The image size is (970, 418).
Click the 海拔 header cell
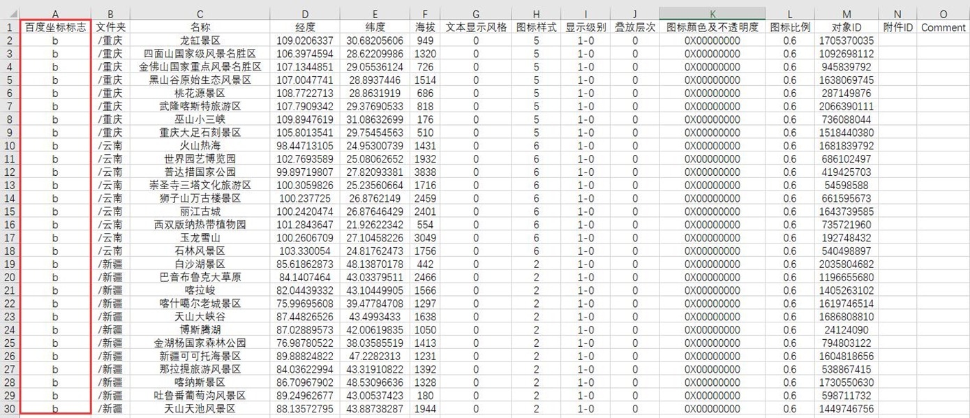coord(425,28)
